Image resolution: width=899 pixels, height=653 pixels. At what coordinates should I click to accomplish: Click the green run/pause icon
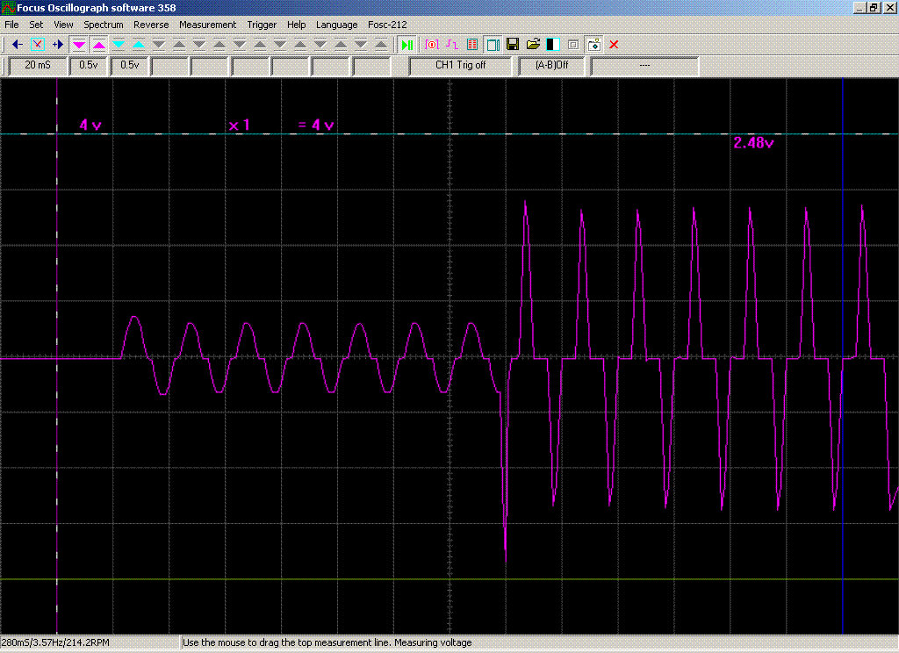tap(407, 44)
